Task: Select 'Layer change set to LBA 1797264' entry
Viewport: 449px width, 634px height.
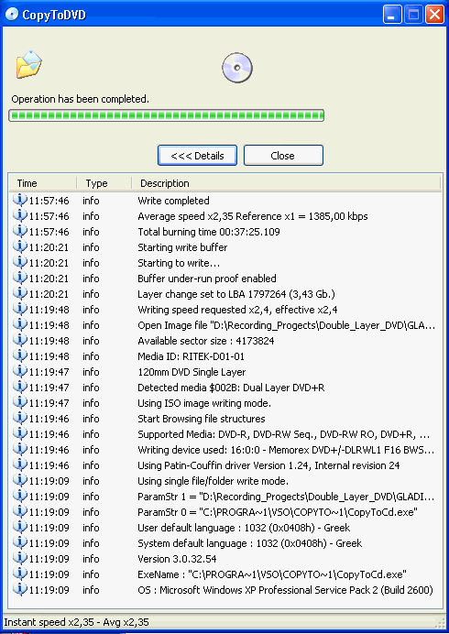Action: point(224,294)
